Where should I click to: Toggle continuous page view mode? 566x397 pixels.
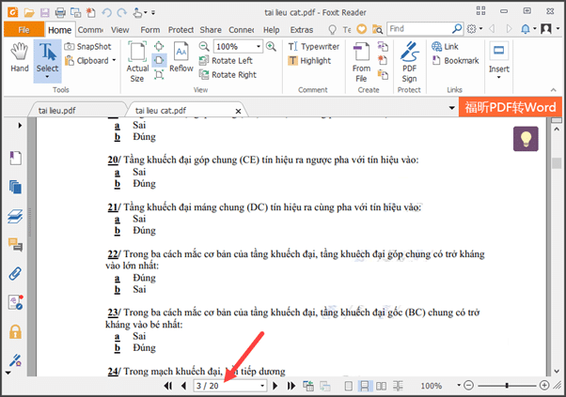[x=362, y=386]
